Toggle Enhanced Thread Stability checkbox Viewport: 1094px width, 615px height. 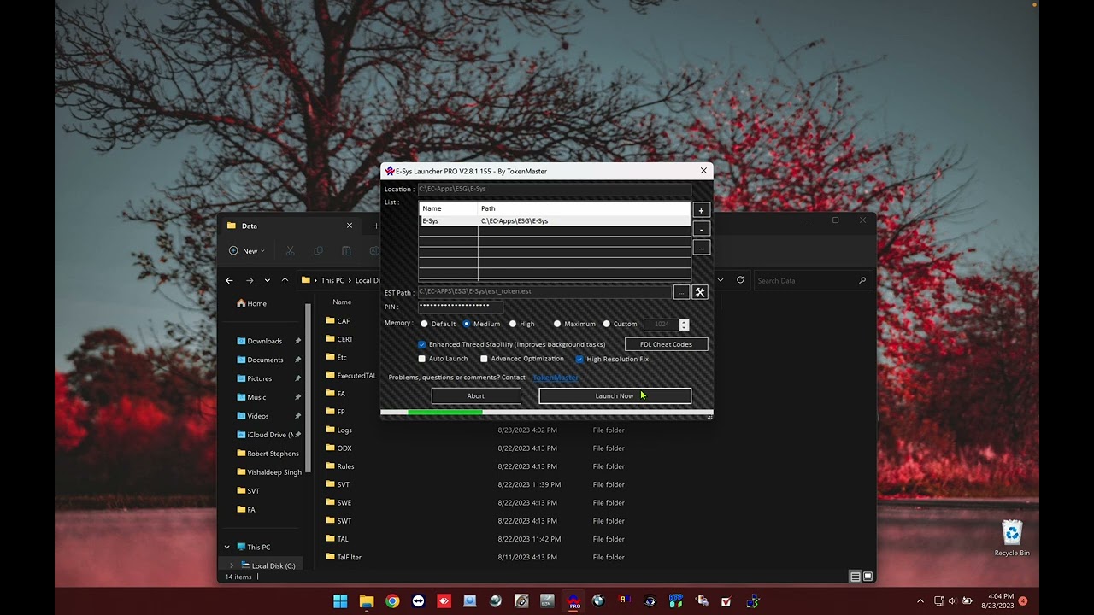pyautogui.click(x=421, y=344)
